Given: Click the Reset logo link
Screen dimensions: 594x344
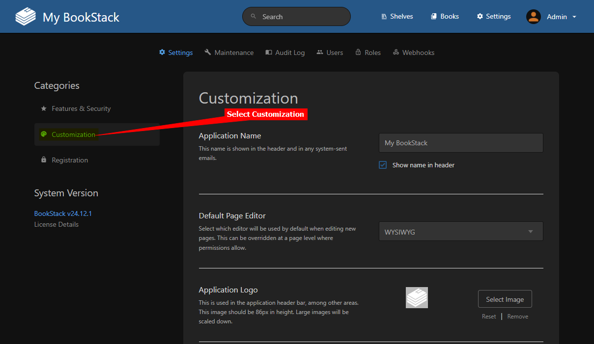Looking at the screenshot, I should (489, 317).
